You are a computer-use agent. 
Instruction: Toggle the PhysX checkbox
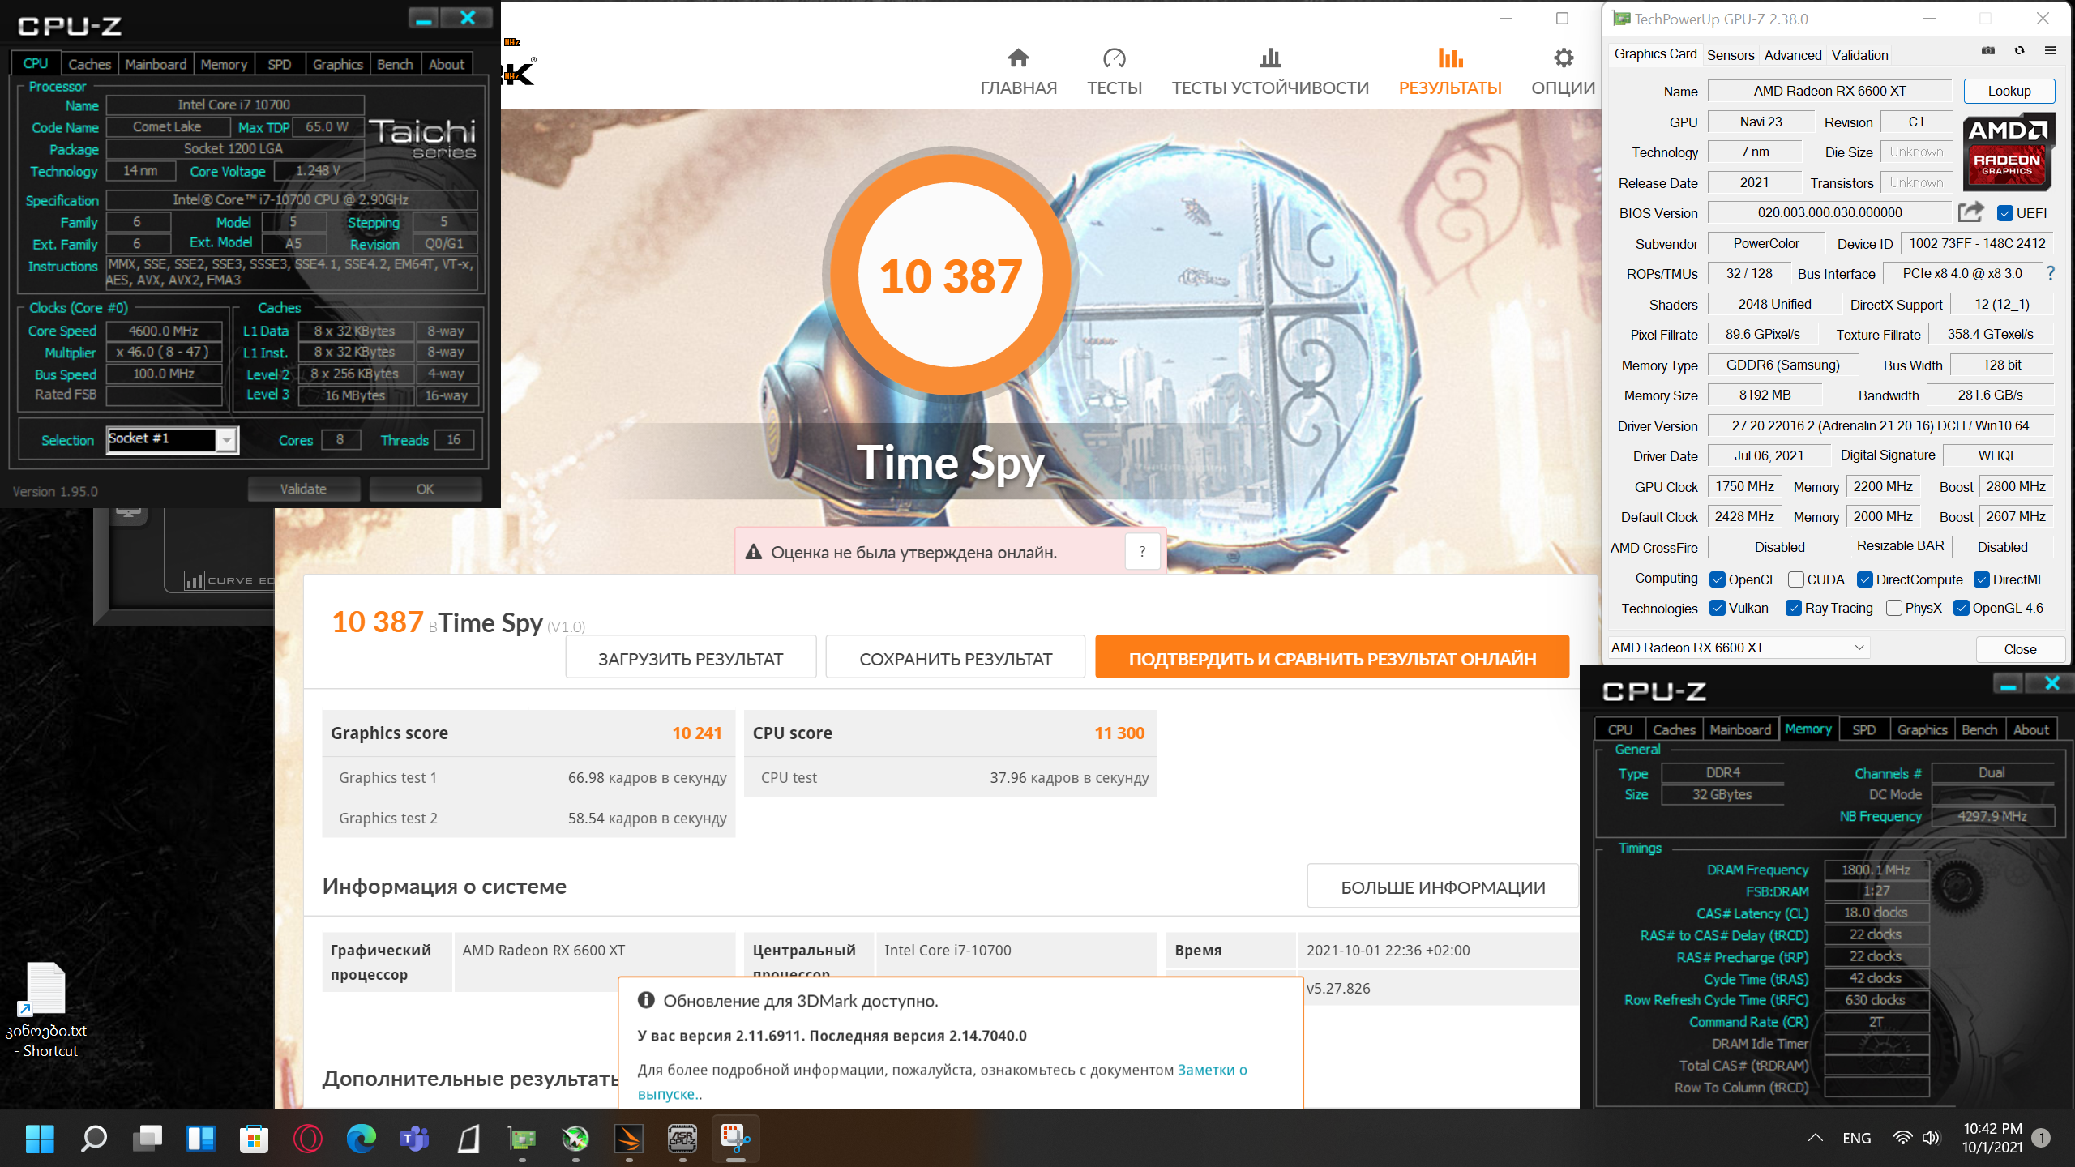point(1893,609)
